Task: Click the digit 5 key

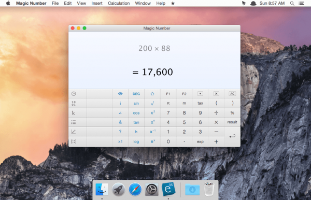Action: 184,122
